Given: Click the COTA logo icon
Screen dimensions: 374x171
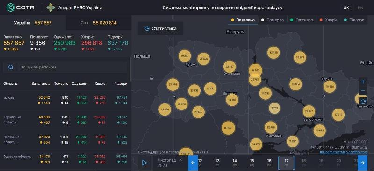Looking at the screenshot, I should tap(10, 7).
